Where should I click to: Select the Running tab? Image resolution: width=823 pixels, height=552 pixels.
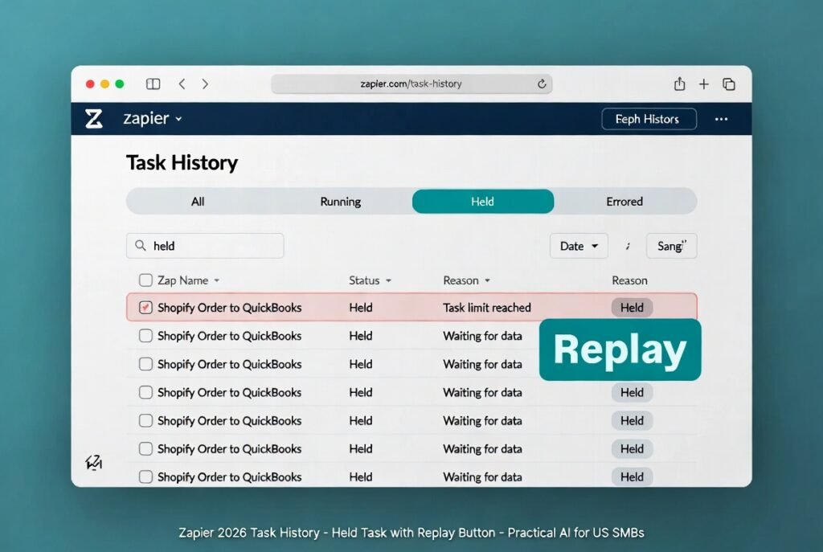(x=340, y=202)
